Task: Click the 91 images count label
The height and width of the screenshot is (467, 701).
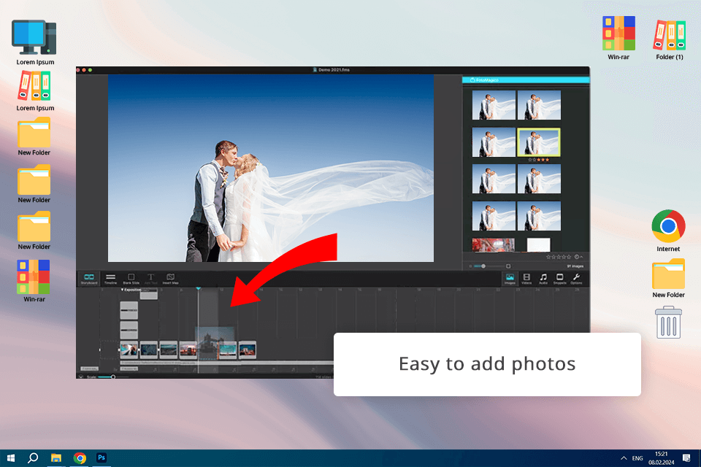Action: pyautogui.click(x=575, y=266)
